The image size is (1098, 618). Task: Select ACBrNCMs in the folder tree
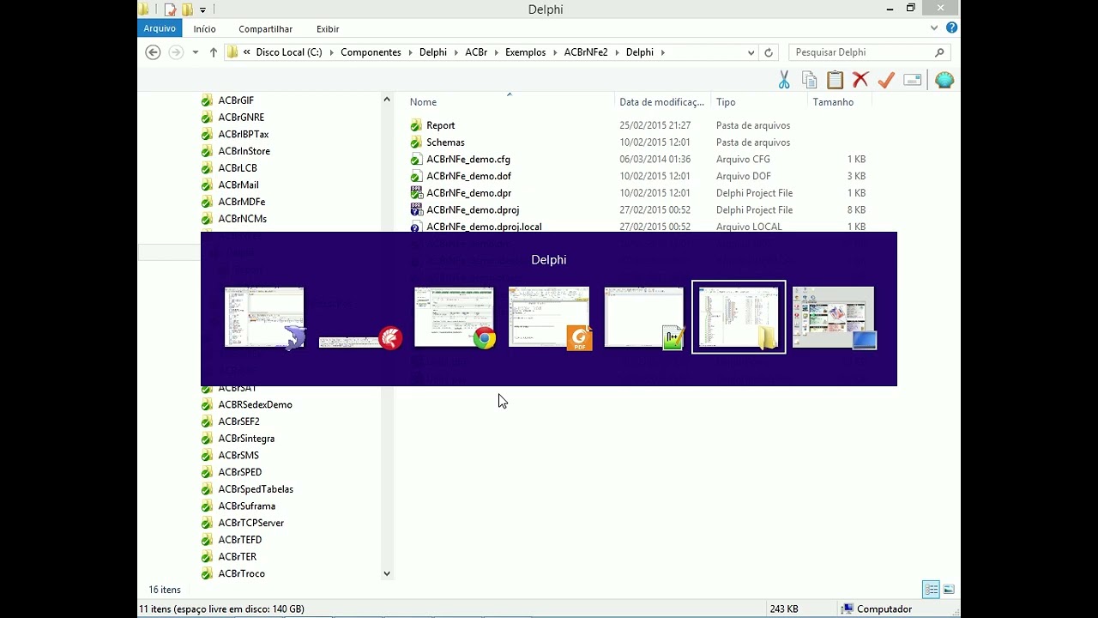point(242,219)
